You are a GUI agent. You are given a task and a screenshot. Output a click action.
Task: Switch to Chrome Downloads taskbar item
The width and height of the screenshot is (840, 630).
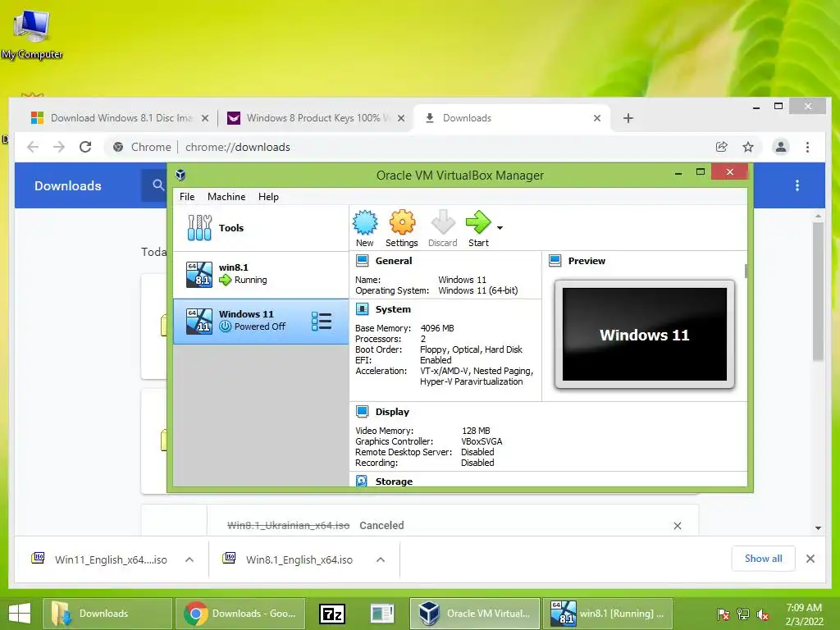[x=240, y=614]
